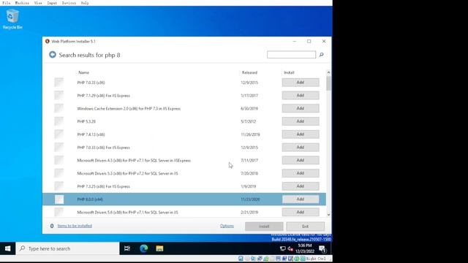The height and width of the screenshot is (263, 468).
Task: Click the Install button
Action: (x=264, y=226)
